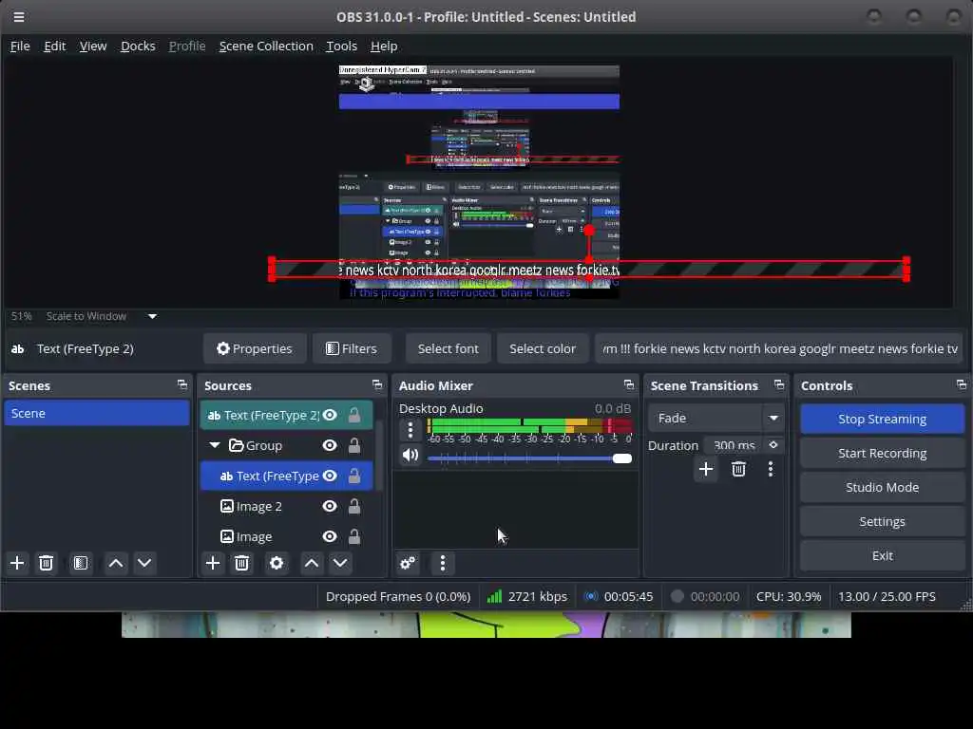Lock the Group source
The width and height of the screenshot is (973, 729).
(x=354, y=445)
